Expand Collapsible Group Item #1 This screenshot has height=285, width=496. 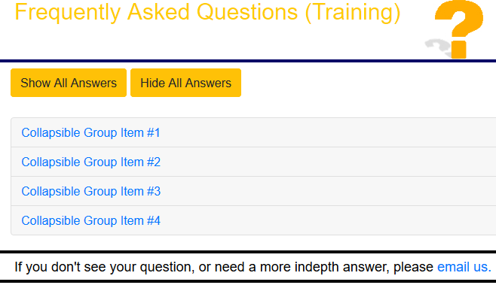pos(90,132)
